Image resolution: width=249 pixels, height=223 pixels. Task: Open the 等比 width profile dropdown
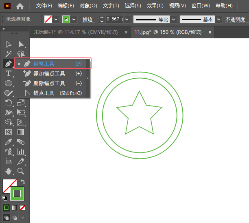click(x=174, y=19)
